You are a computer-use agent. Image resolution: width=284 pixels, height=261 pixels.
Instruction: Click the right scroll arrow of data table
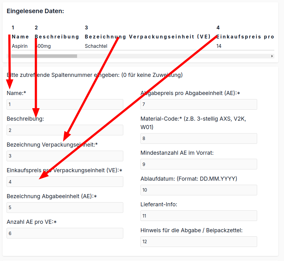click(272, 56)
